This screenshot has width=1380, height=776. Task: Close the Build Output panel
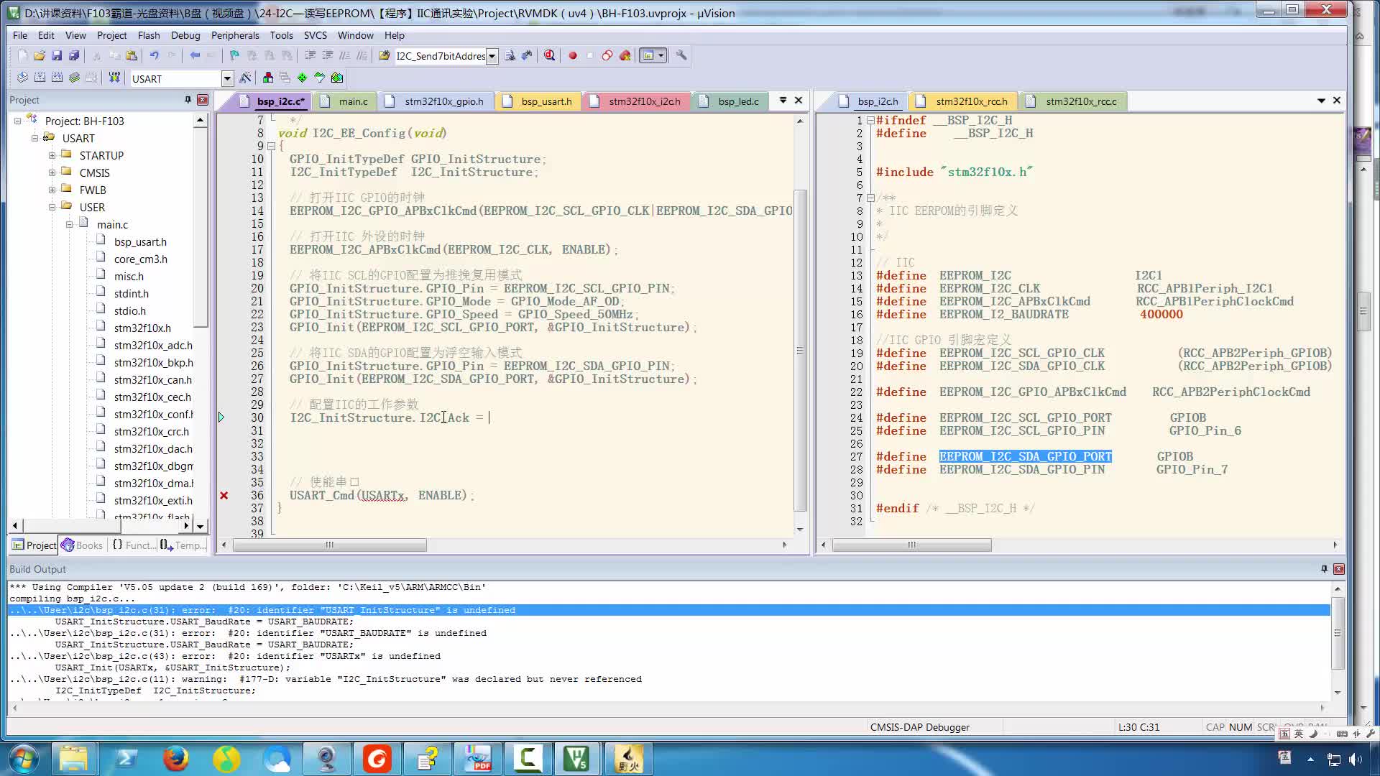point(1339,568)
